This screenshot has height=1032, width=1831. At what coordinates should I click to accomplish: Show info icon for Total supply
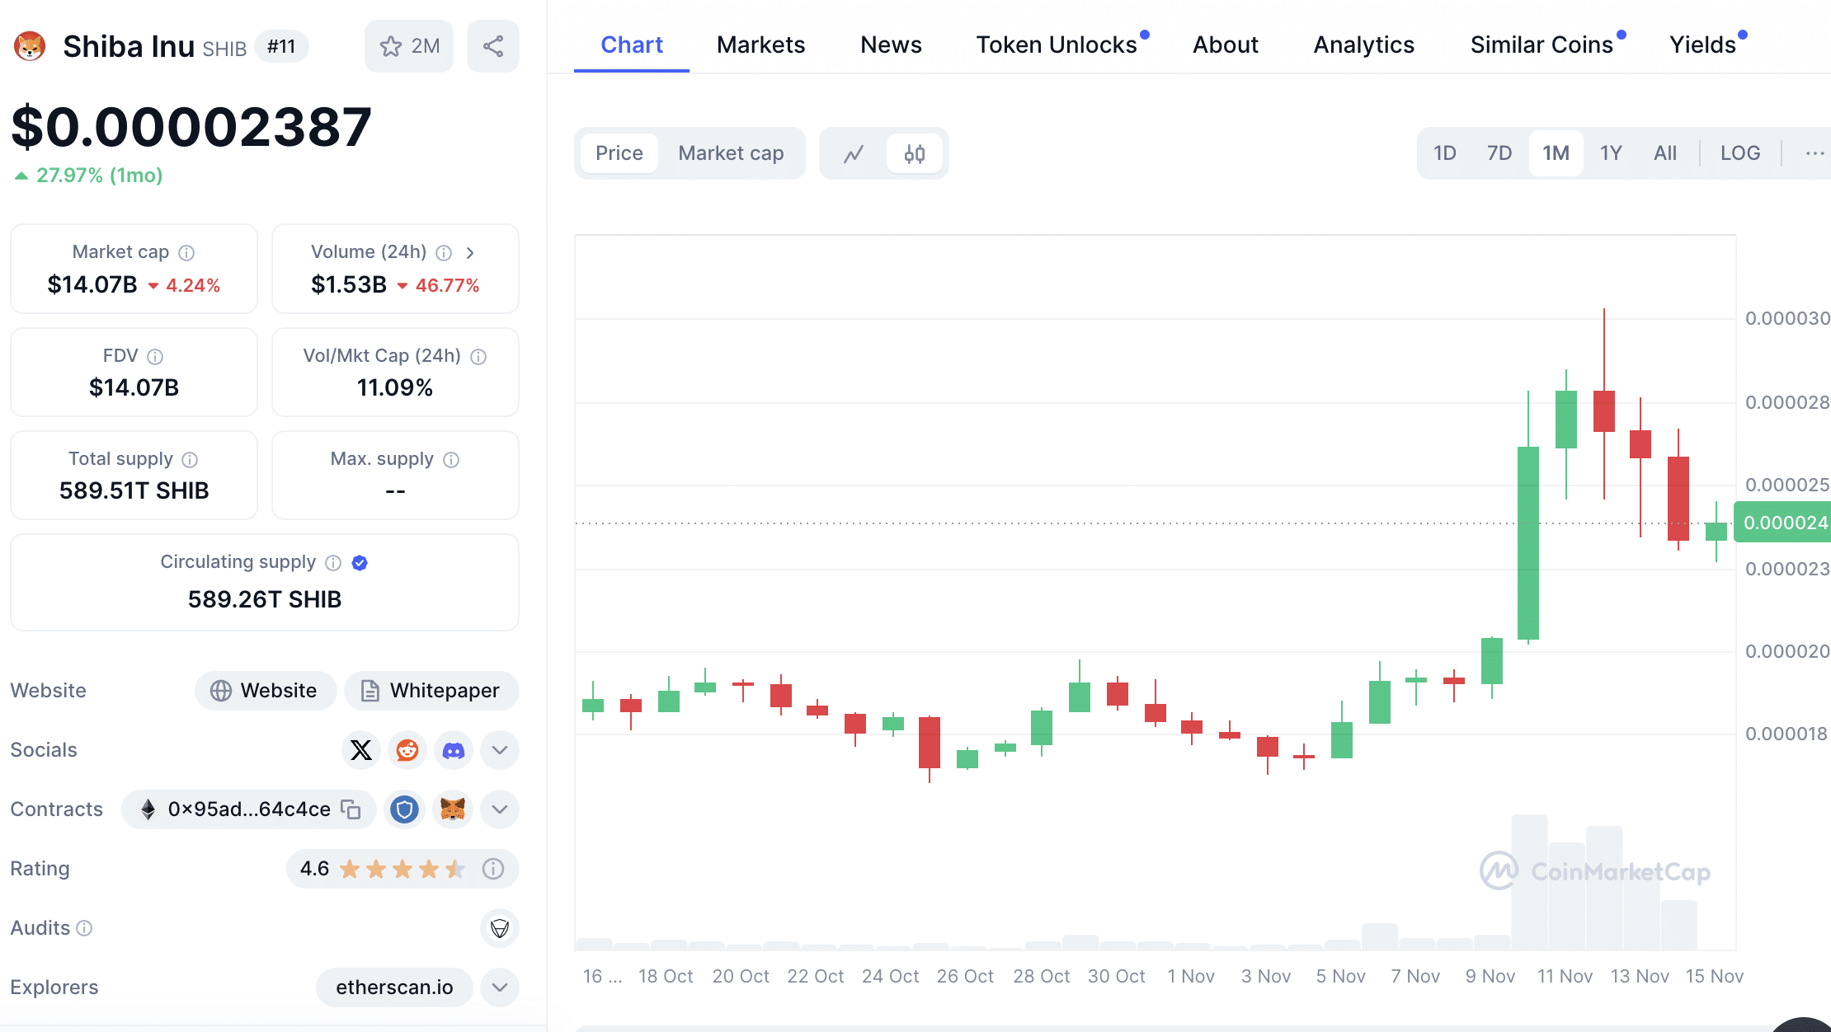(190, 459)
